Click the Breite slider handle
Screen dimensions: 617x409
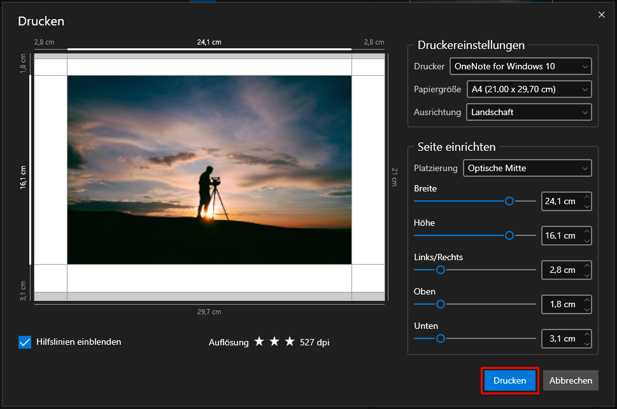[509, 201]
